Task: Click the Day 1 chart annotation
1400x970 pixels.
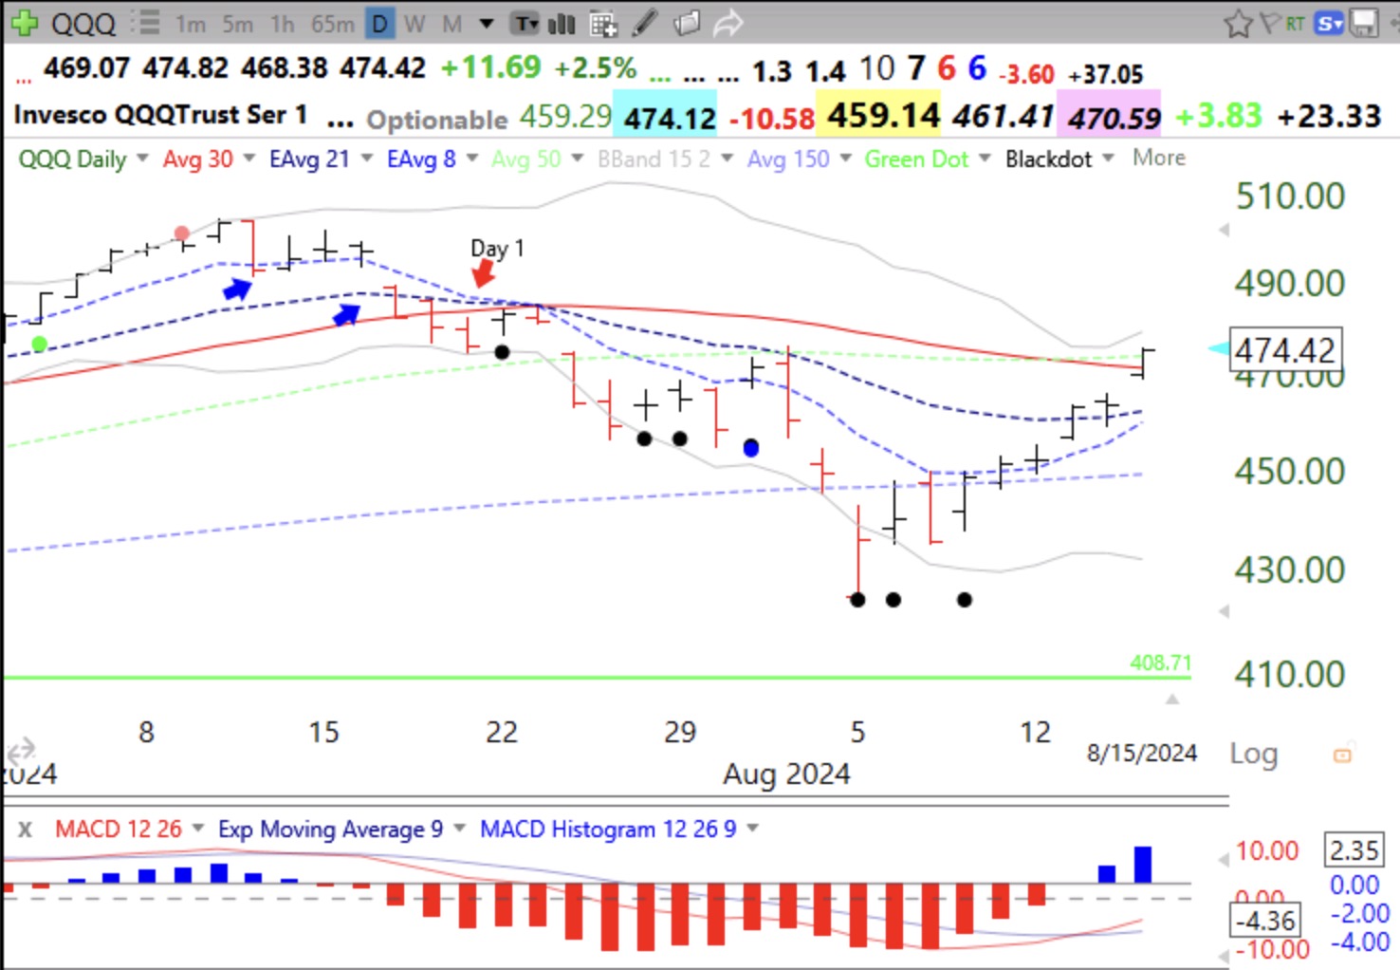Action: point(497,249)
